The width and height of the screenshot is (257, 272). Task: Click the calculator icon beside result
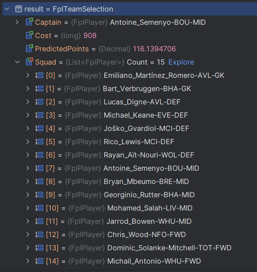pos(19,9)
